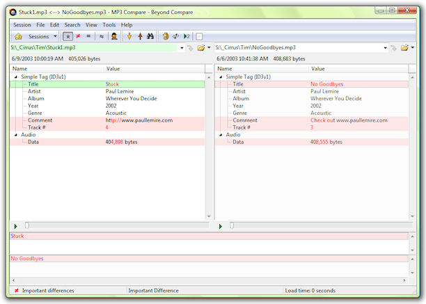Toggle the Minor differences (approx) button
The width and height of the screenshot is (426, 304).
(102, 36)
